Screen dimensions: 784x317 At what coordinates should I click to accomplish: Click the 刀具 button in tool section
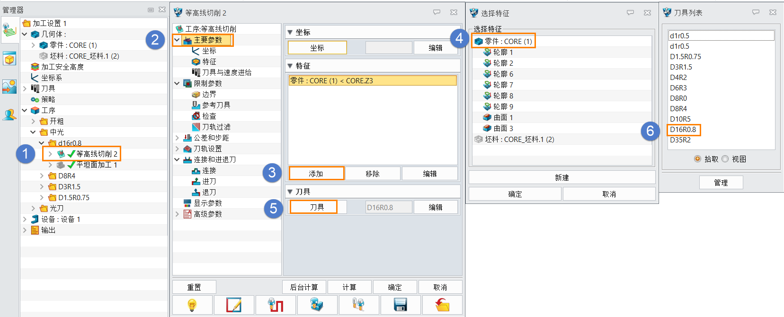coord(317,207)
